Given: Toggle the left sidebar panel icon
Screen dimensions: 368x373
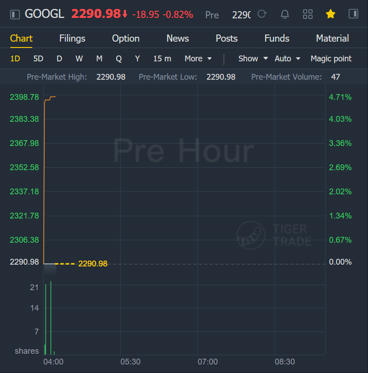Looking at the screenshot, I should pos(15,14).
